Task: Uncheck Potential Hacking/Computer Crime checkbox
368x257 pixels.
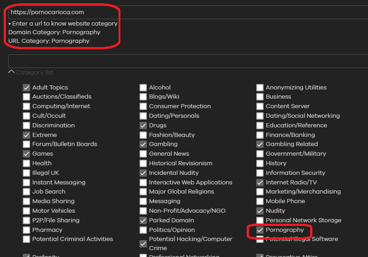Action: click(x=143, y=244)
